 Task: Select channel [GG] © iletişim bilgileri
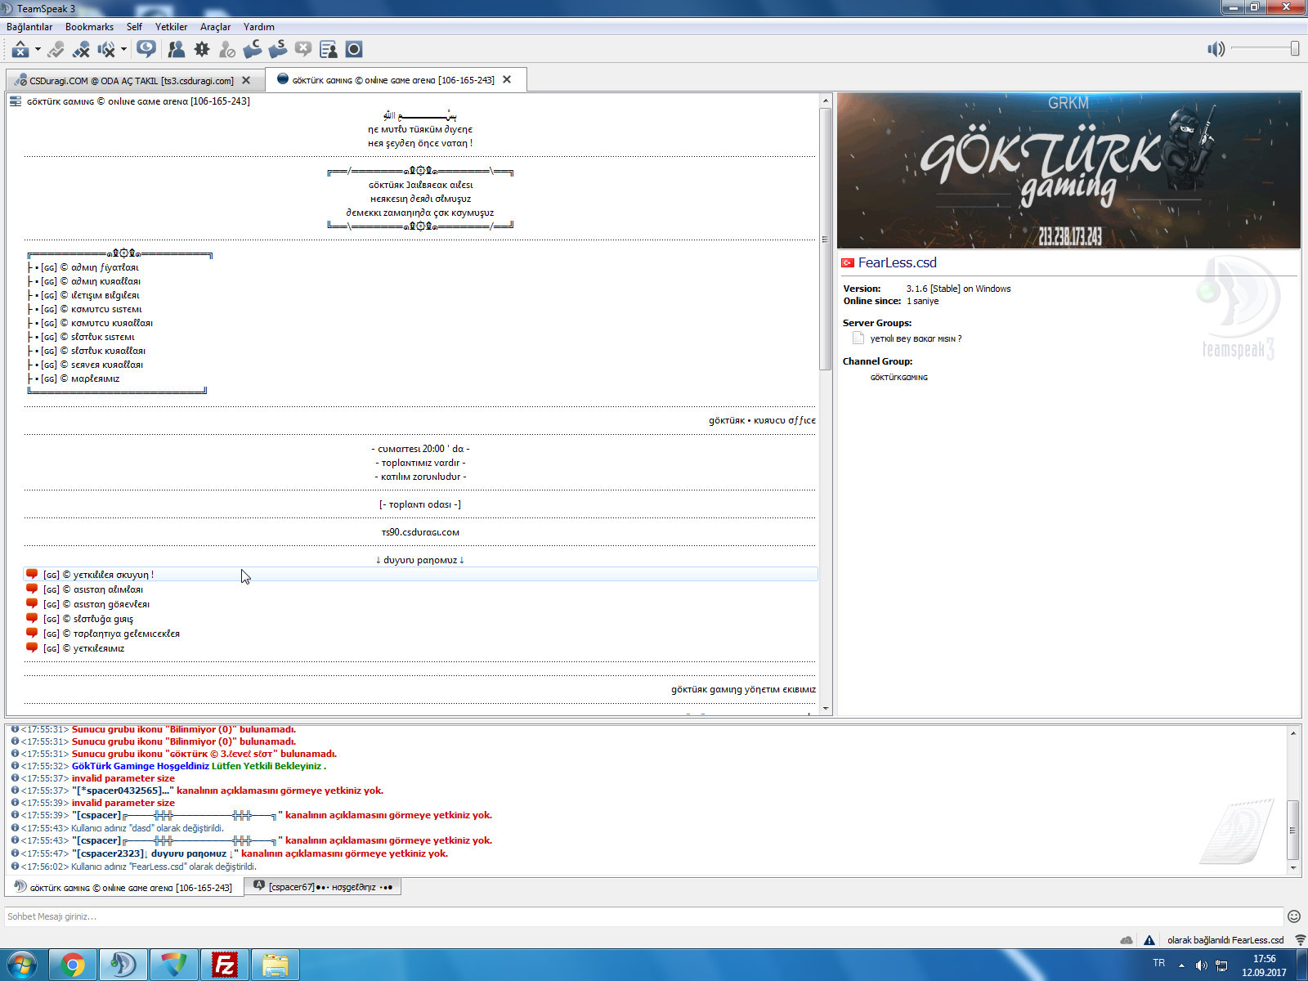pyautogui.click(x=90, y=295)
